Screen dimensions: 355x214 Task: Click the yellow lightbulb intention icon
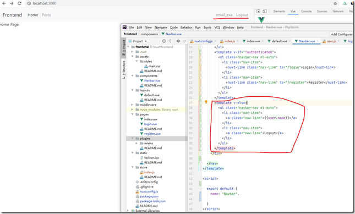[206, 102]
